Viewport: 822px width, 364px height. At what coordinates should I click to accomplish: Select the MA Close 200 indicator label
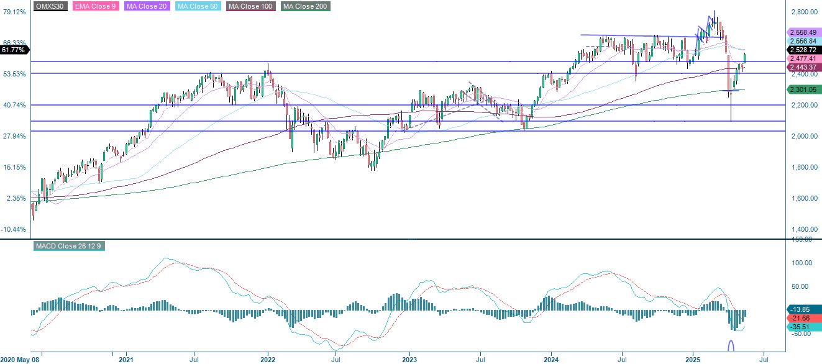[x=306, y=6]
